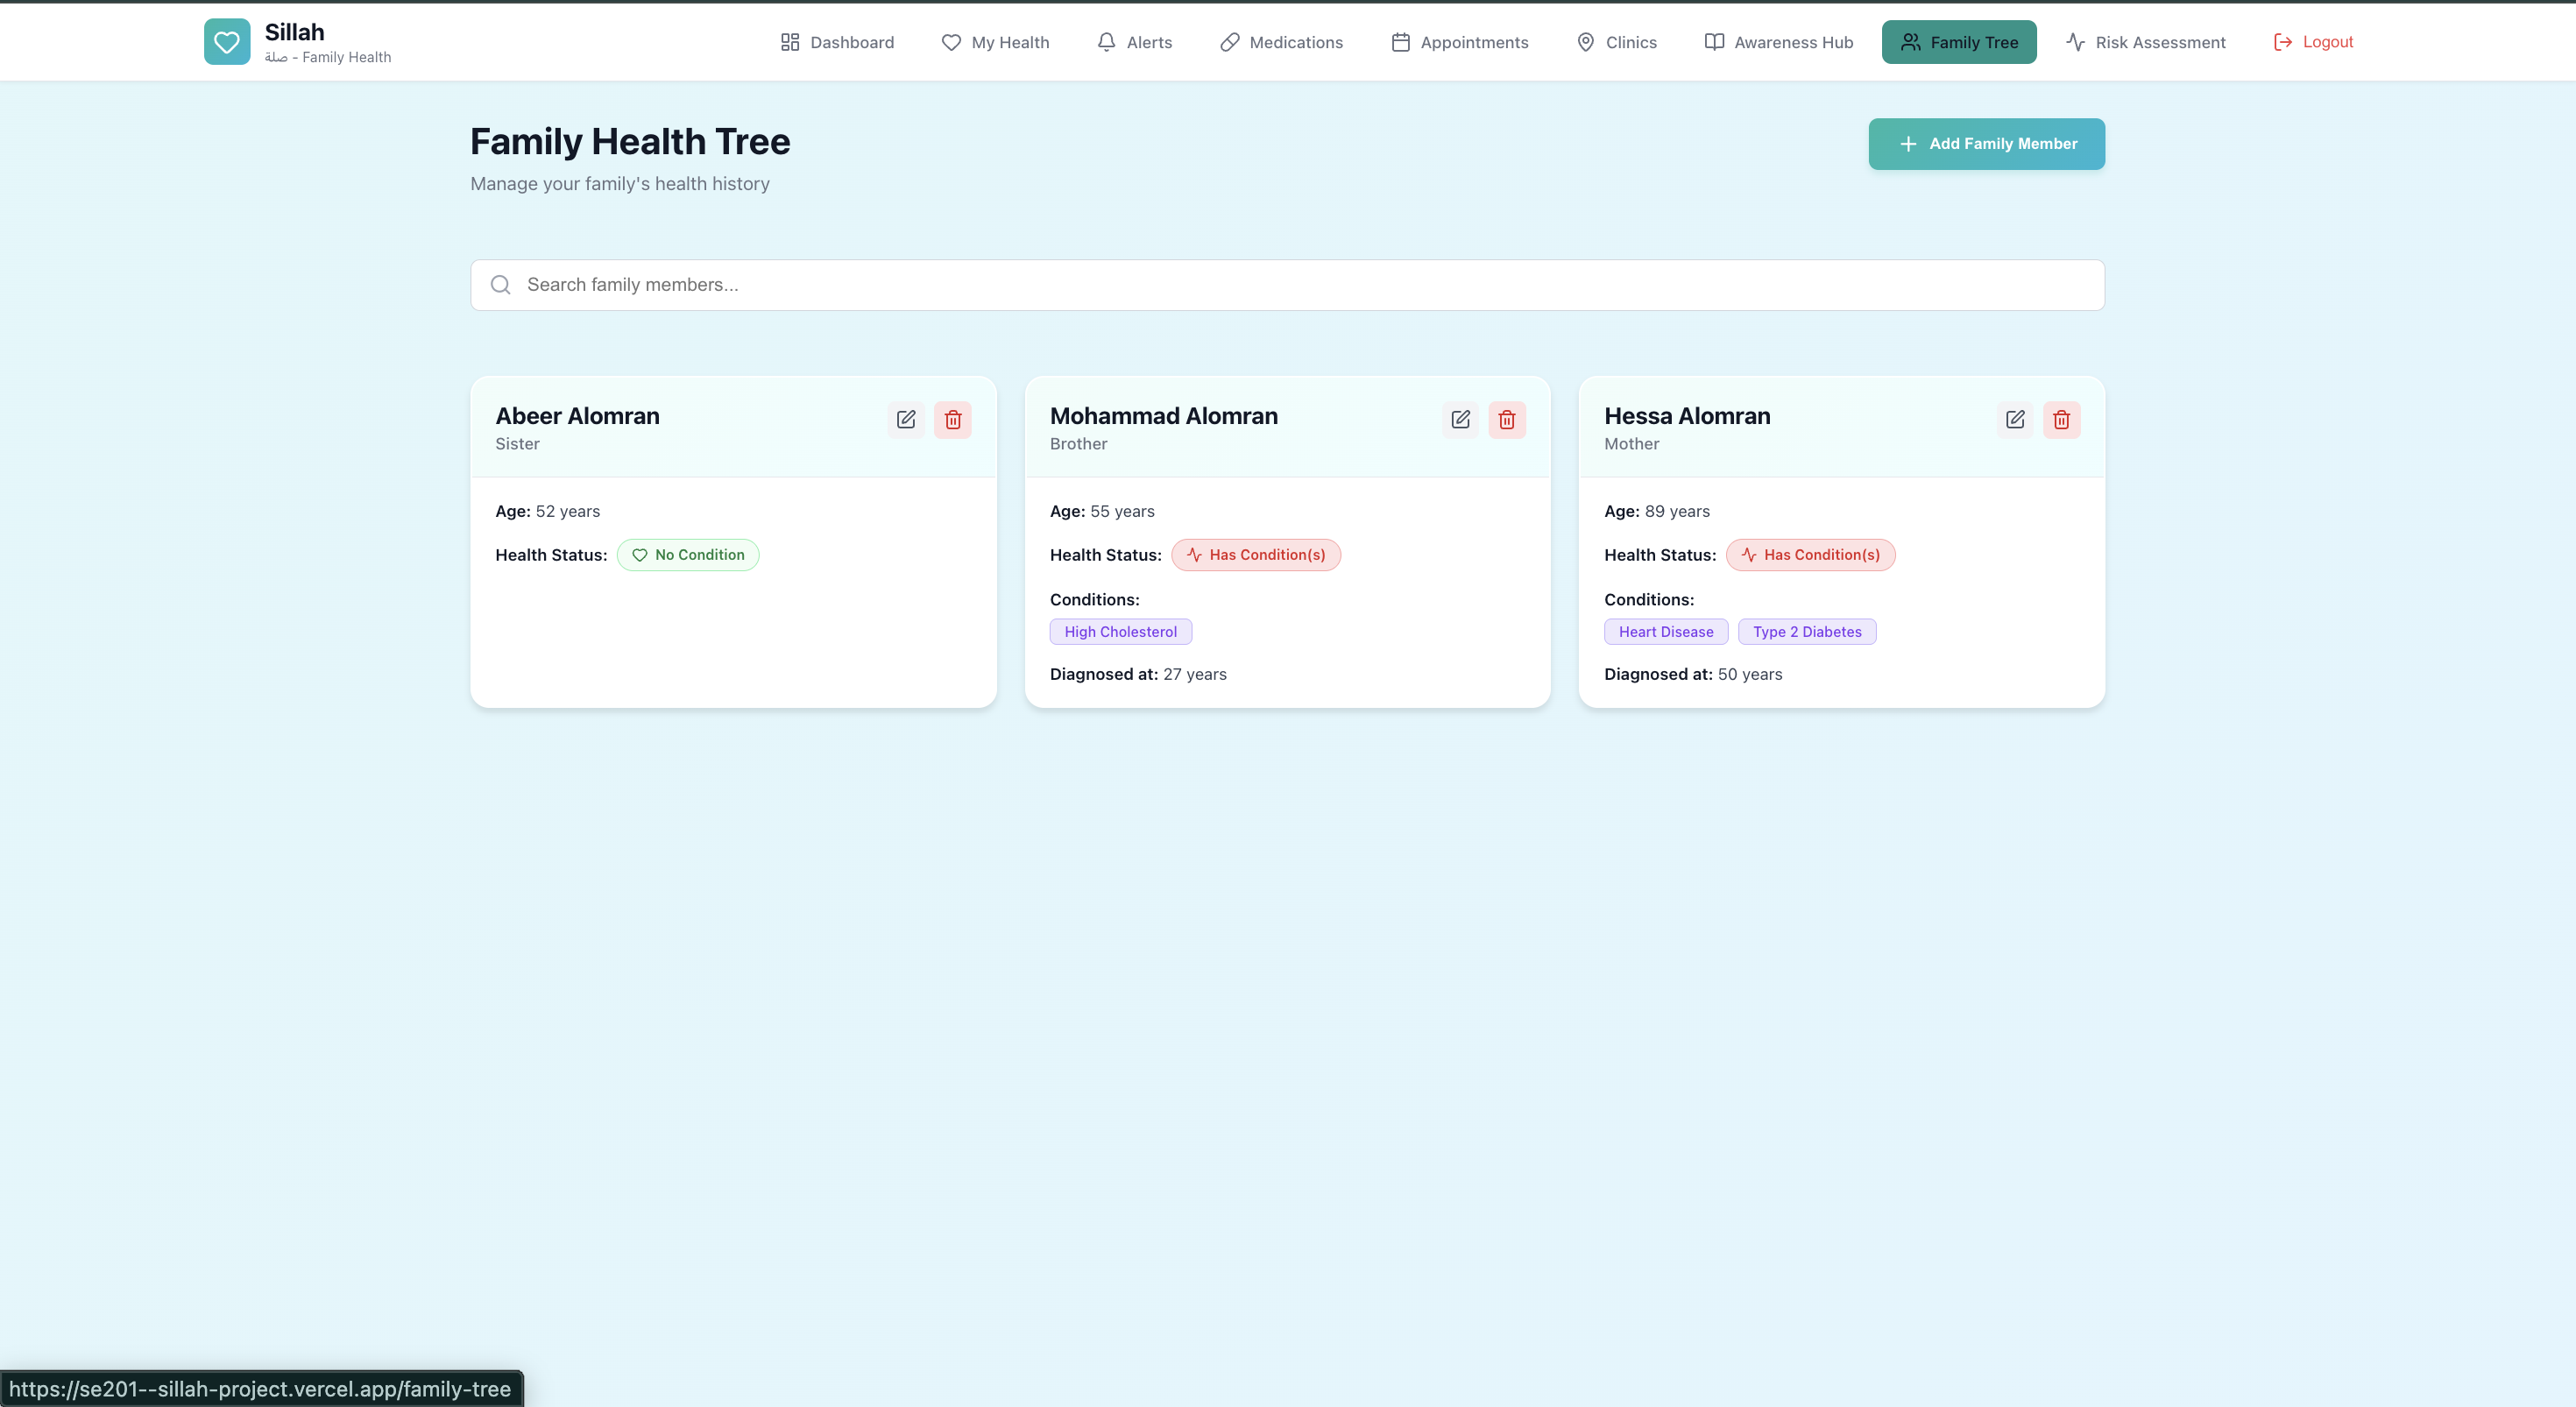
Task: Click the Logout link
Action: (2314, 42)
